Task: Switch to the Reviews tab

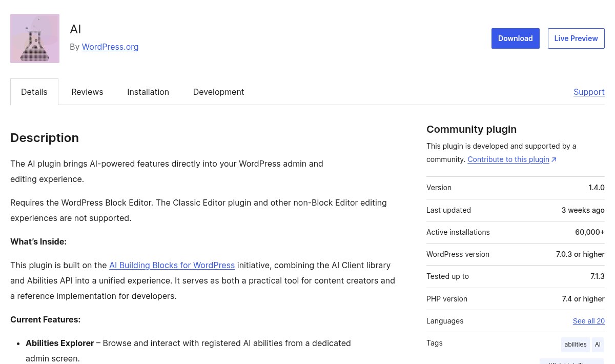Action: (87, 92)
